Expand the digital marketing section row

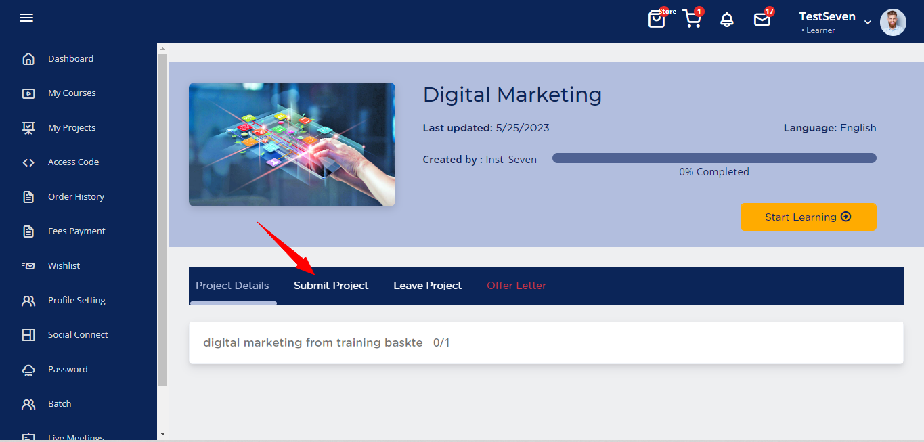[x=546, y=343]
